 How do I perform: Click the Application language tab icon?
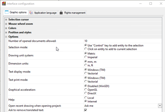click(31, 12)
